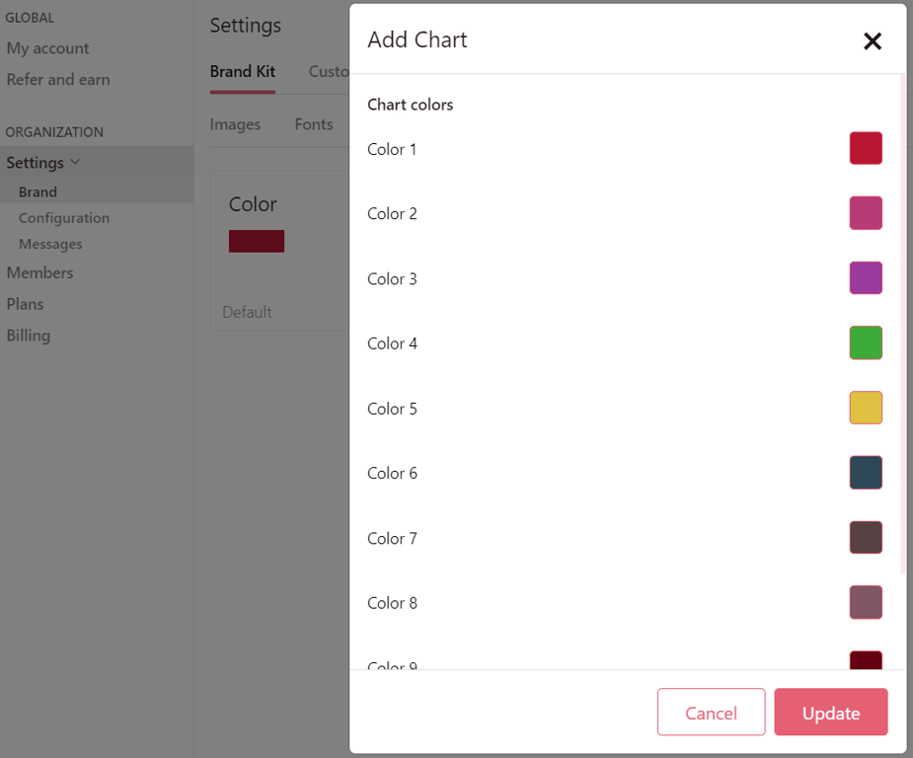Pick the Color 2 pink swatch
The width and height of the screenshot is (913, 758).
(x=866, y=213)
